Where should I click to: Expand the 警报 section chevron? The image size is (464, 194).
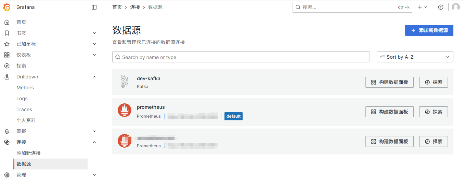[x=94, y=131]
